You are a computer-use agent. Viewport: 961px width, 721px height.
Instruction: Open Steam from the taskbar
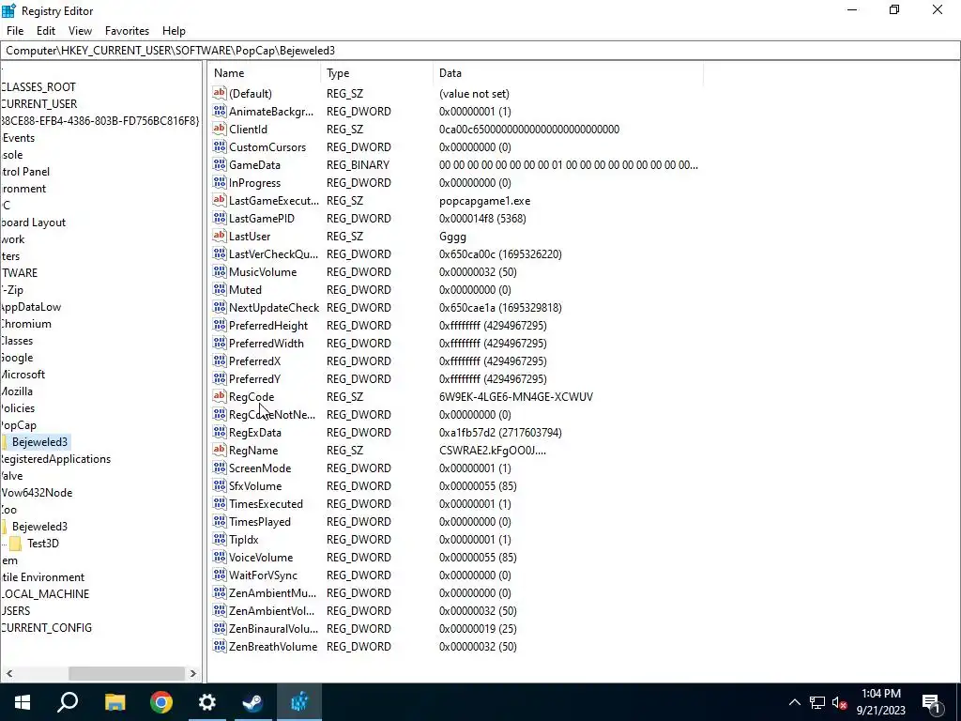click(252, 702)
